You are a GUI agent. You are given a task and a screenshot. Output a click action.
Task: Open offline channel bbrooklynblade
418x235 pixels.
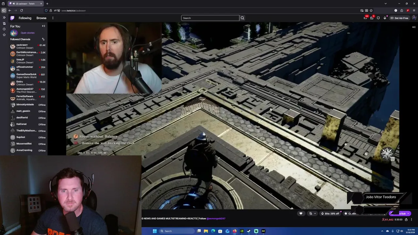(28, 105)
